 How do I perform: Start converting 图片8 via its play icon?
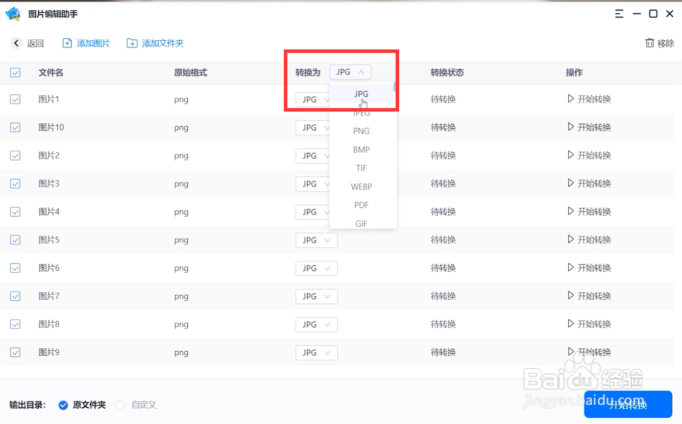(571, 324)
